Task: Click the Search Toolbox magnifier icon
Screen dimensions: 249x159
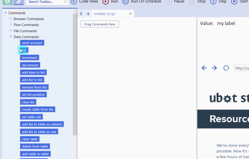Action: [x=65, y=2]
